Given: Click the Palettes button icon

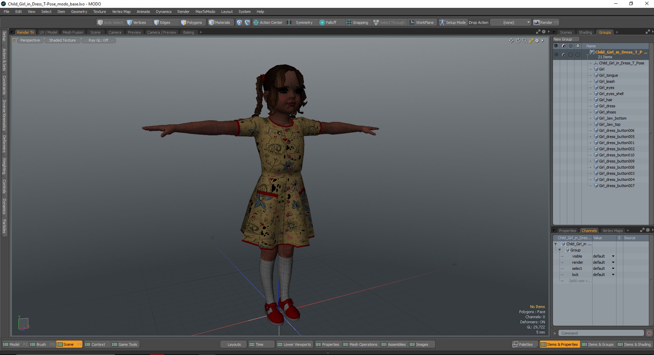Looking at the screenshot, I should 515,344.
